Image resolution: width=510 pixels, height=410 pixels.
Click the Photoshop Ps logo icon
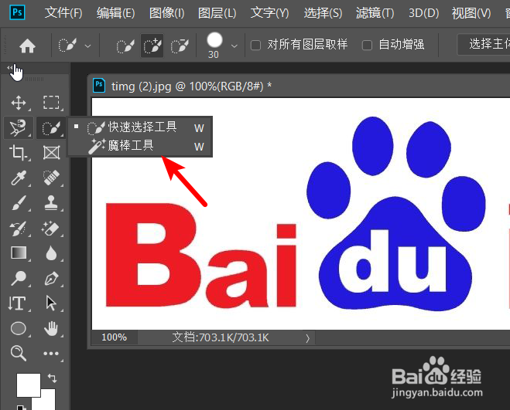17,13
